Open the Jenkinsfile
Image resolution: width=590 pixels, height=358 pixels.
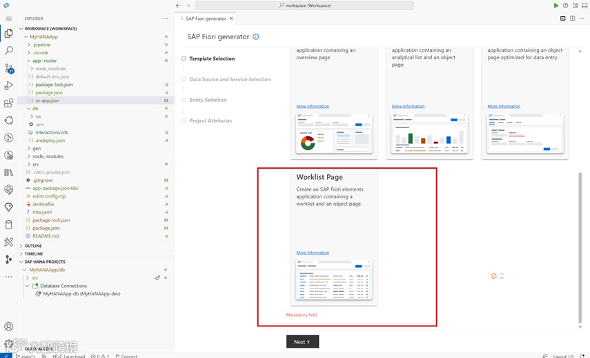pos(43,204)
